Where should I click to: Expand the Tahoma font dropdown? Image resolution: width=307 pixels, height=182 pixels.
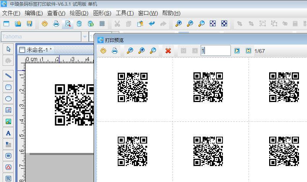tap(85, 37)
